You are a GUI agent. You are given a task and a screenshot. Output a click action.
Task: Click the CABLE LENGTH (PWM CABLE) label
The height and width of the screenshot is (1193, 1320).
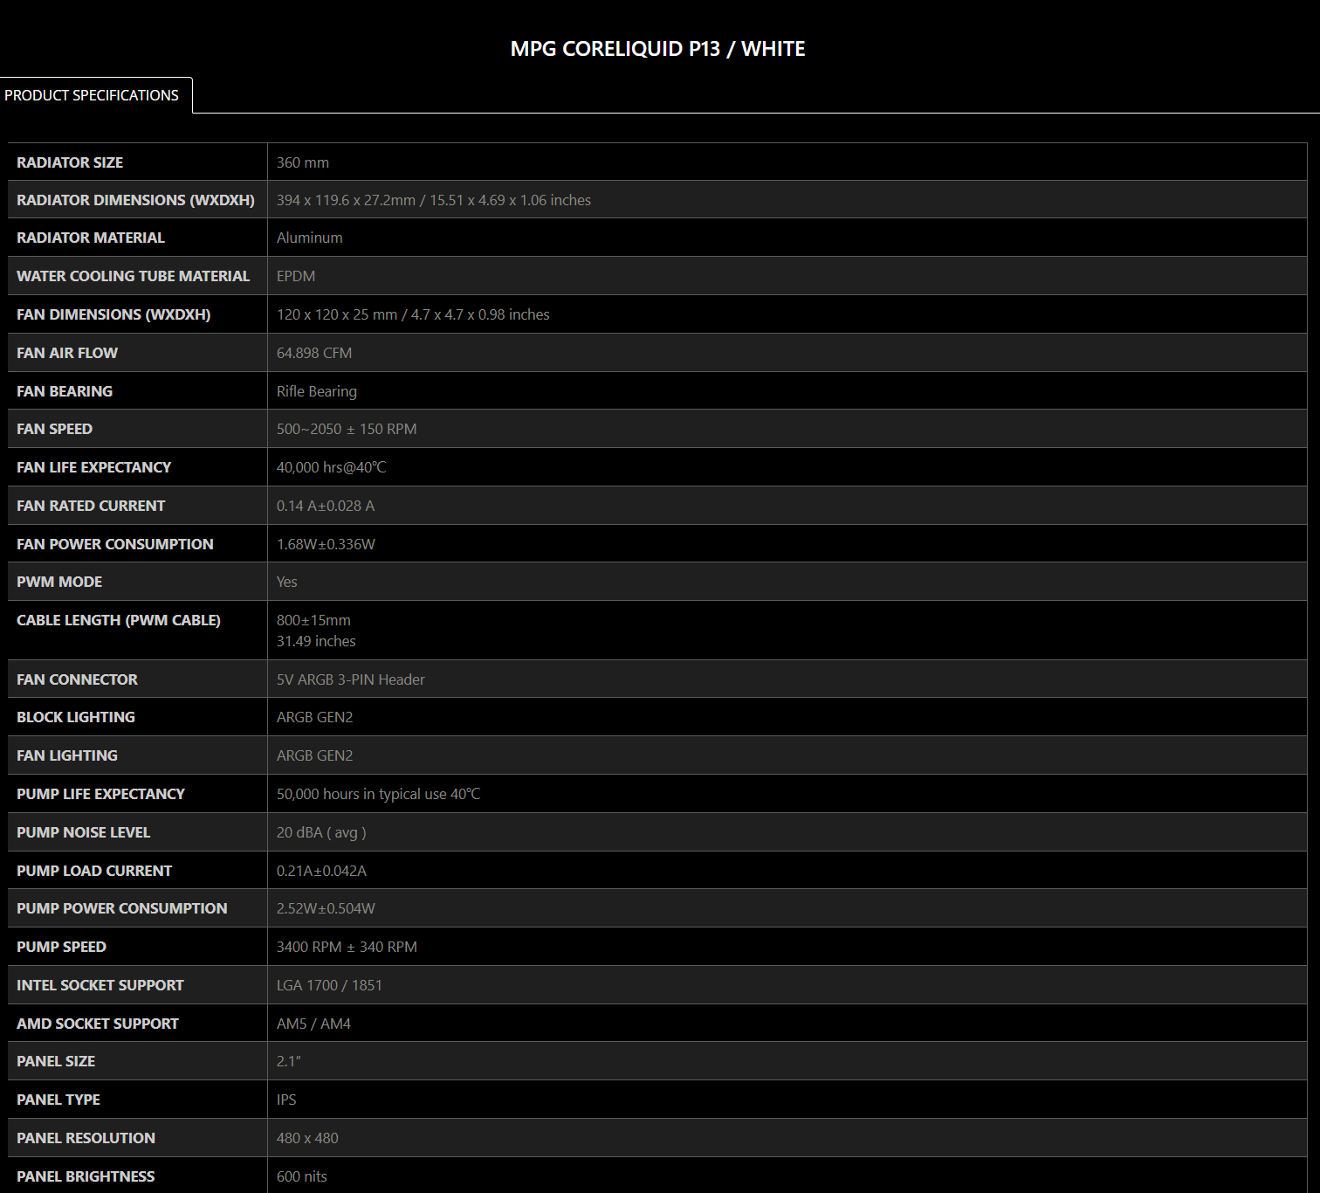pyautogui.click(x=119, y=620)
